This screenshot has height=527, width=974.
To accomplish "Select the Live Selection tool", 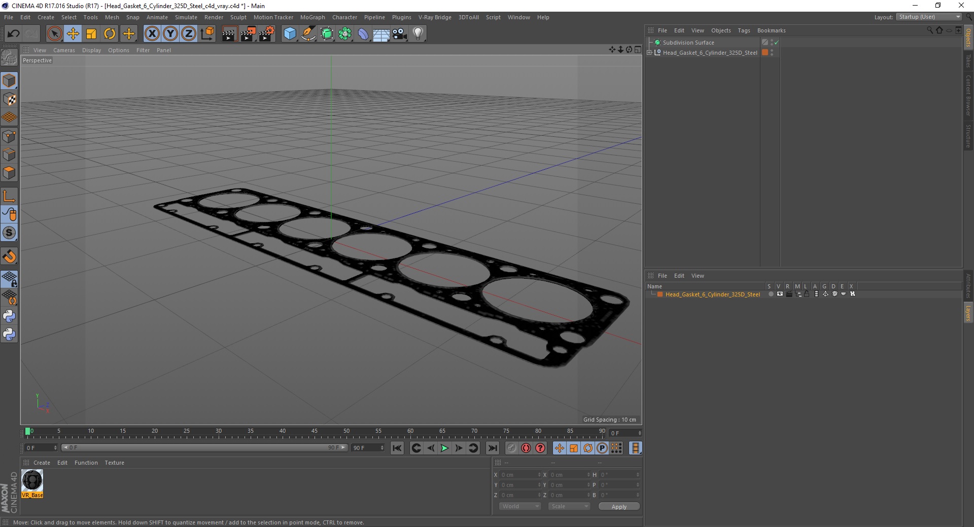I will pos(54,34).
